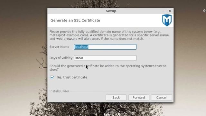Focus the Server Name input field
This screenshot has height=116, width=206.
(105, 47)
